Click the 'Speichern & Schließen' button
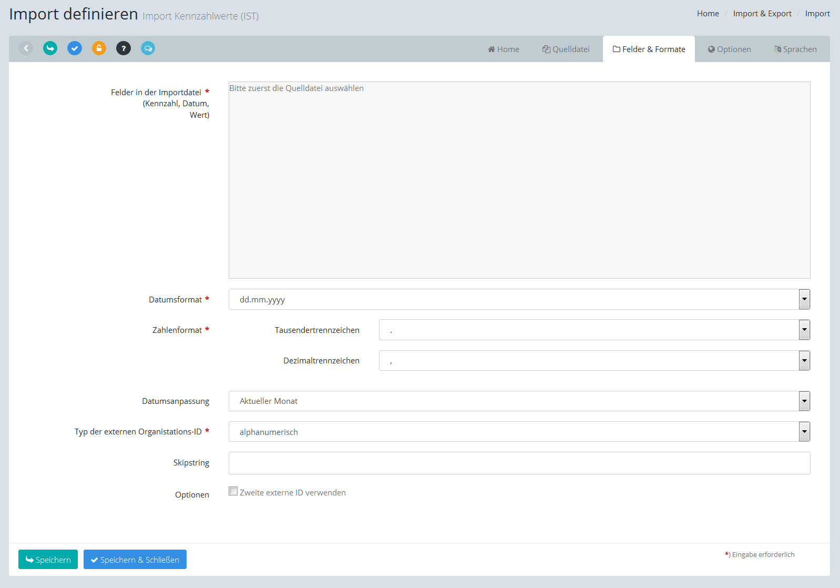 tap(135, 560)
